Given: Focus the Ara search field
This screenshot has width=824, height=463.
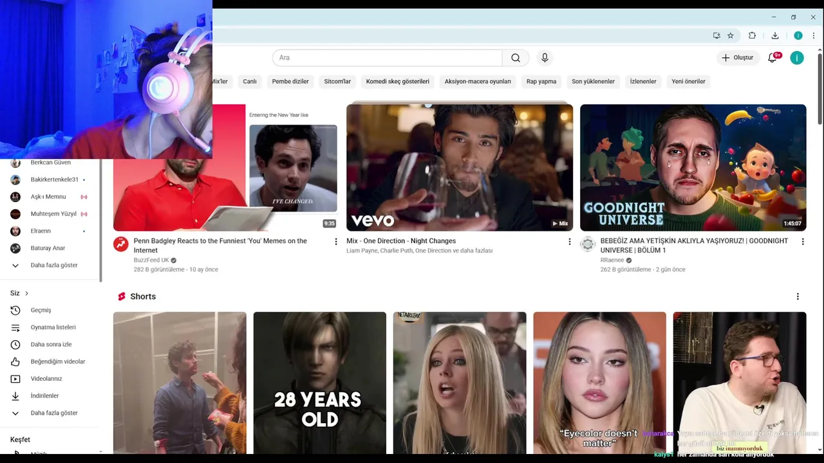Looking at the screenshot, I should click(387, 58).
